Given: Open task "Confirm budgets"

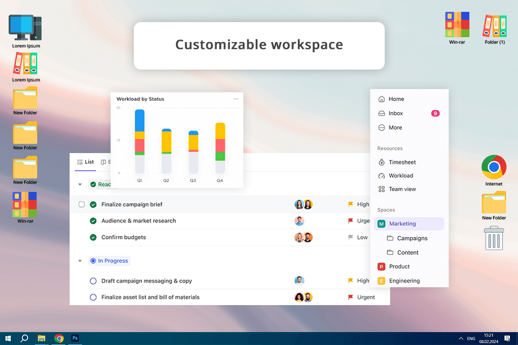Looking at the screenshot, I should point(124,237).
